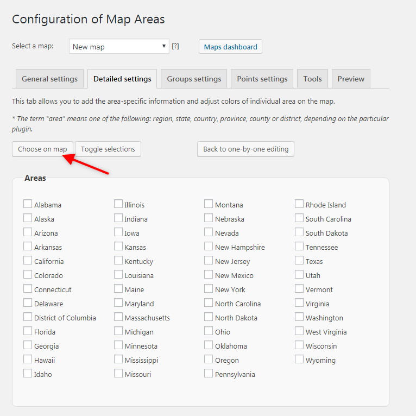Open the Groups settings tab
The image size is (416, 416).
pos(194,79)
